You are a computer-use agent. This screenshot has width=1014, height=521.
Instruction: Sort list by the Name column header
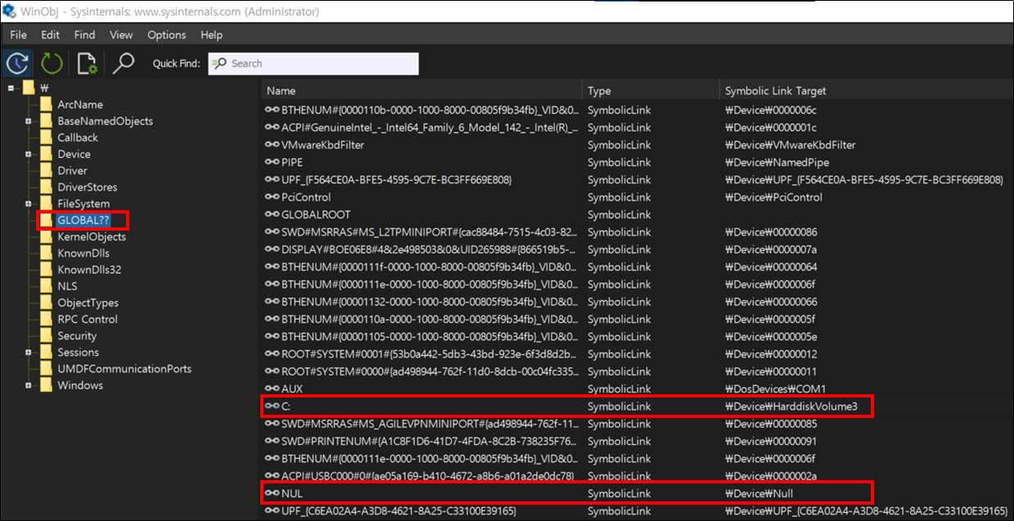click(421, 91)
